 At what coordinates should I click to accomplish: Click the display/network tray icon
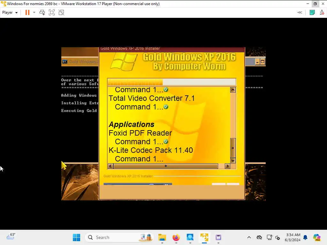pyautogui.click(x=270, y=237)
